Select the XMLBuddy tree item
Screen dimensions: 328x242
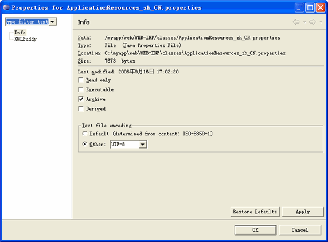pyautogui.click(x=25, y=39)
